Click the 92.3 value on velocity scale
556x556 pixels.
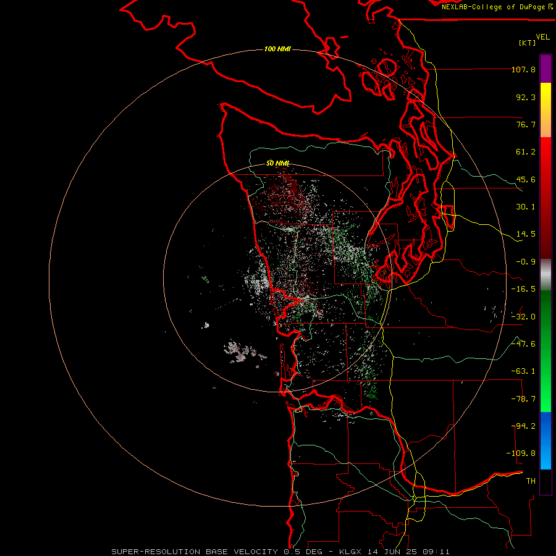click(x=526, y=97)
